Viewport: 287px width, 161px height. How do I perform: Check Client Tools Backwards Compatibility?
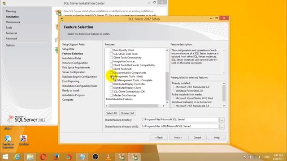coord(111,65)
